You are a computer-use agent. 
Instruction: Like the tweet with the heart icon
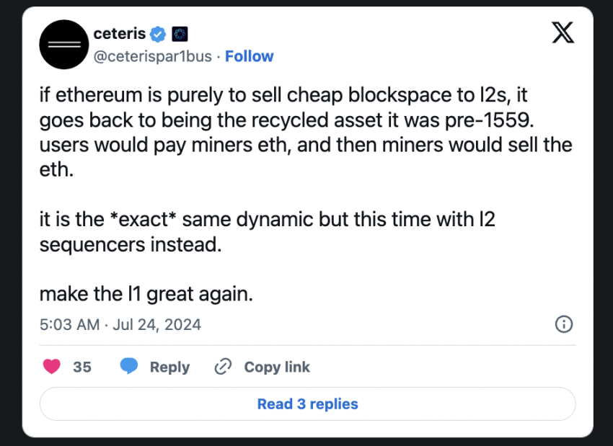[x=52, y=367]
